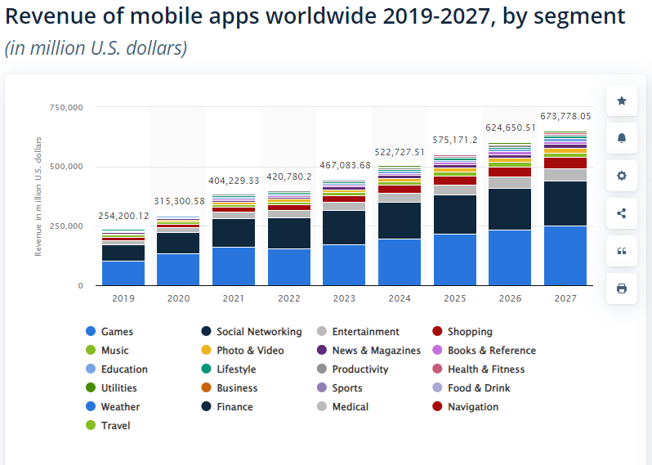
Task: Click the 522,727.51 total label
Action: tap(400, 152)
